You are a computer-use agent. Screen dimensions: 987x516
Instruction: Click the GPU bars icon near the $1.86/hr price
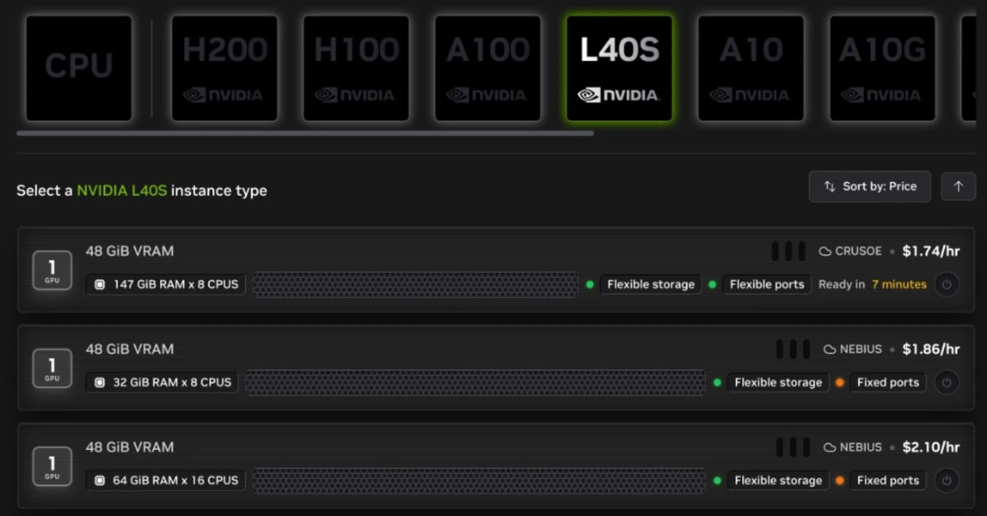point(792,349)
